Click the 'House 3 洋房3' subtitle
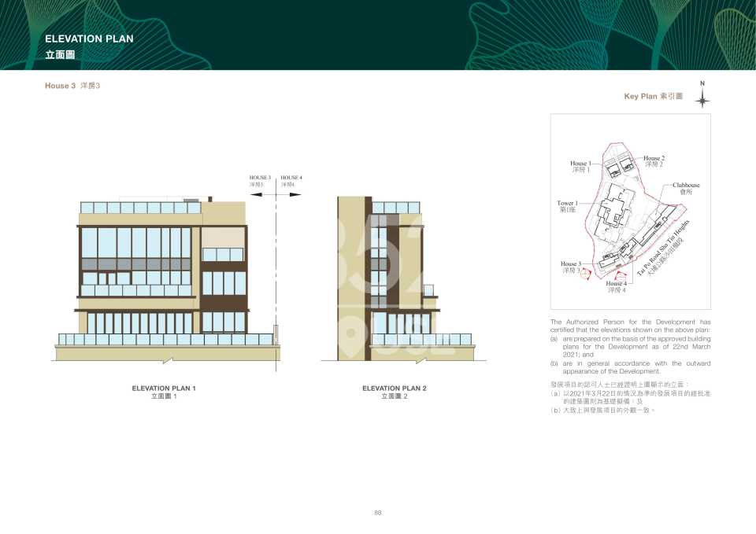 72,85
